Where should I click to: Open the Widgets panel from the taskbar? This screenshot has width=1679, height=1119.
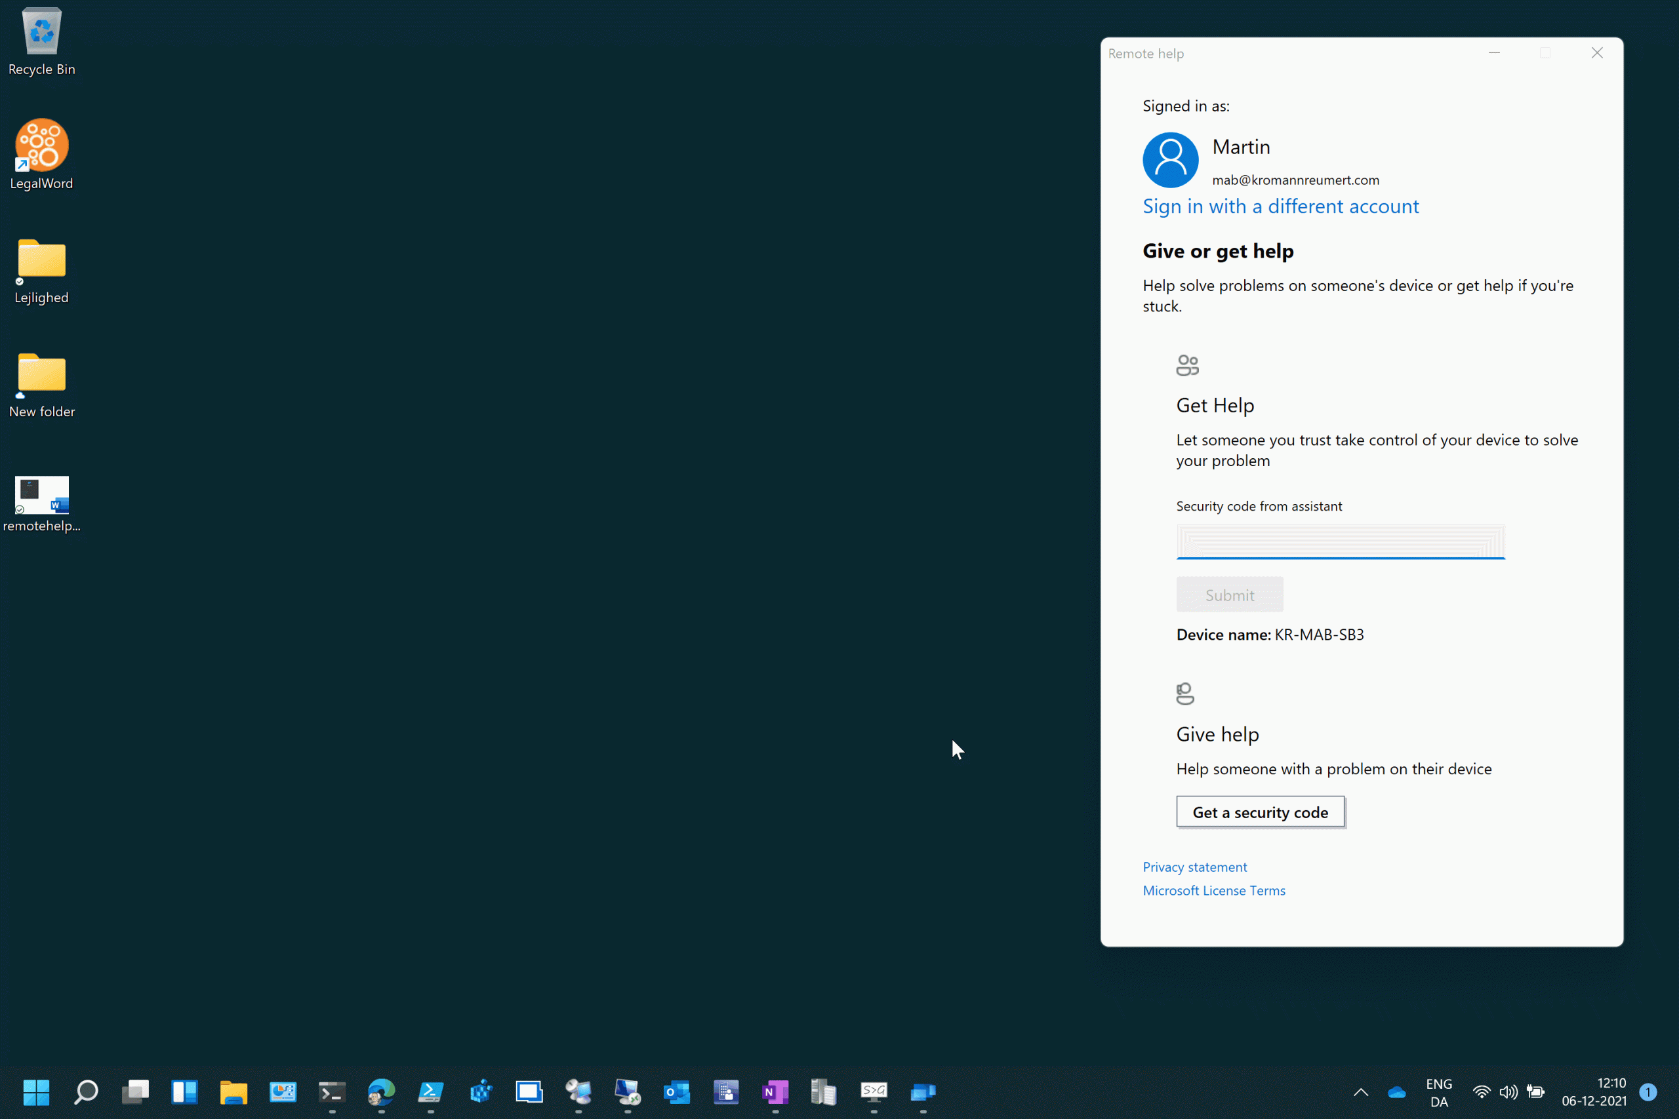184,1091
